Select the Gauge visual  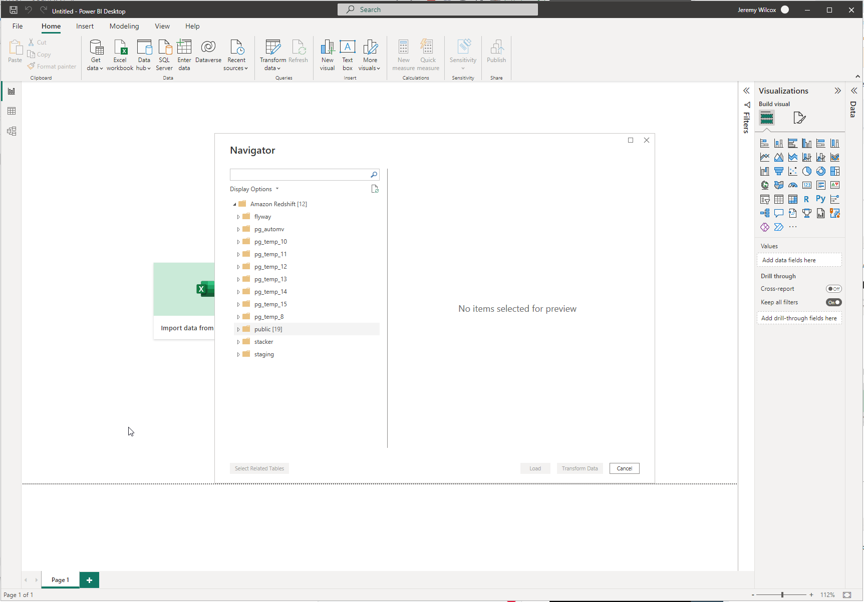point(793,185)
